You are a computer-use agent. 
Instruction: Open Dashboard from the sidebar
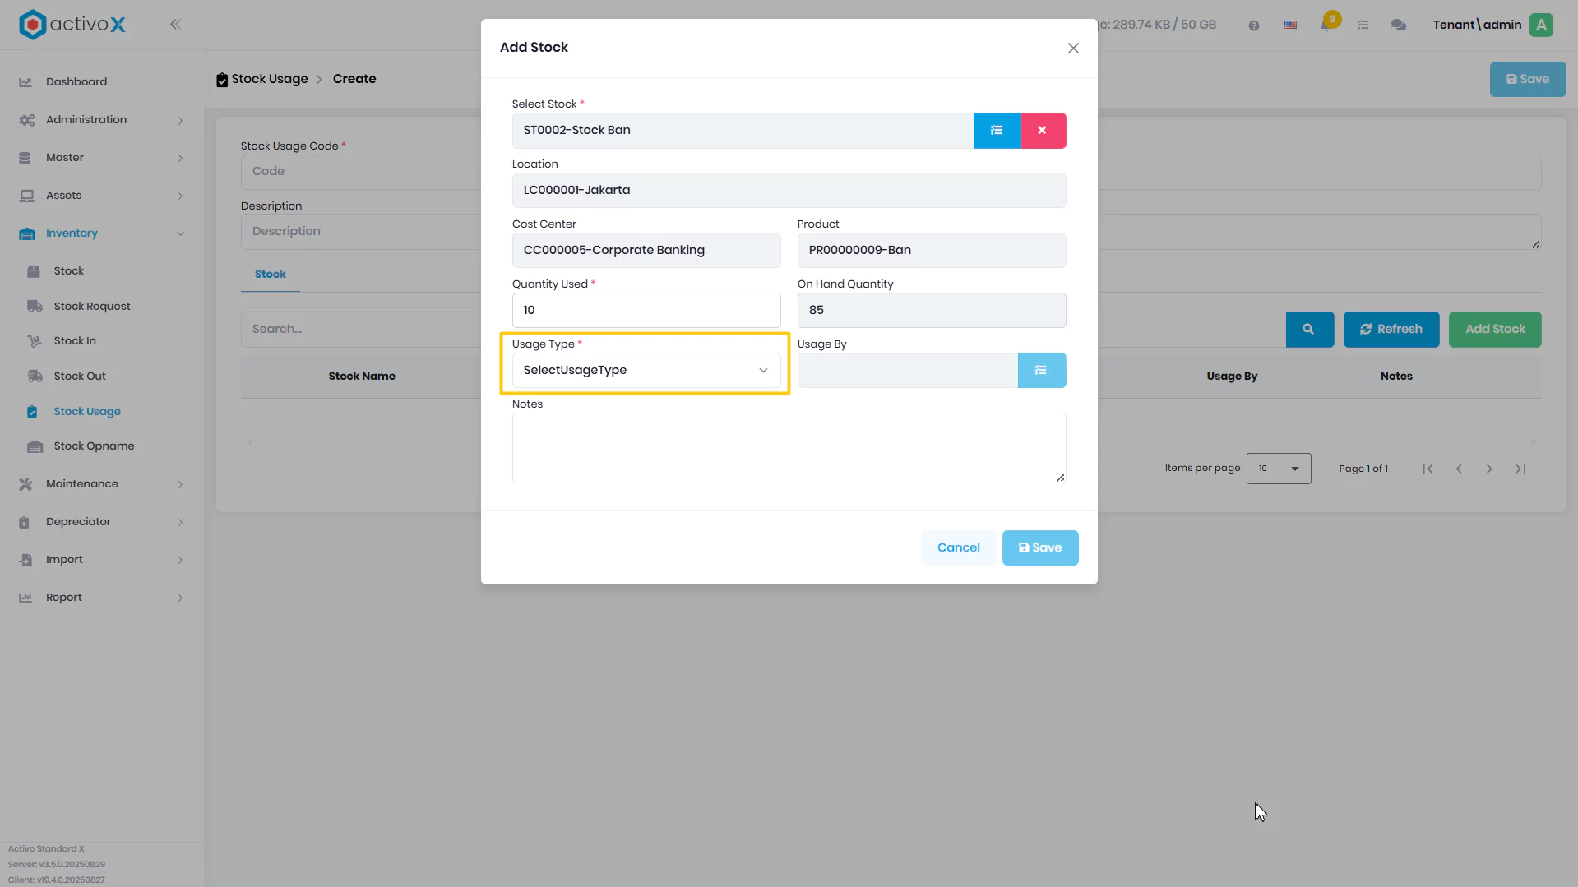tap(76, 81)
